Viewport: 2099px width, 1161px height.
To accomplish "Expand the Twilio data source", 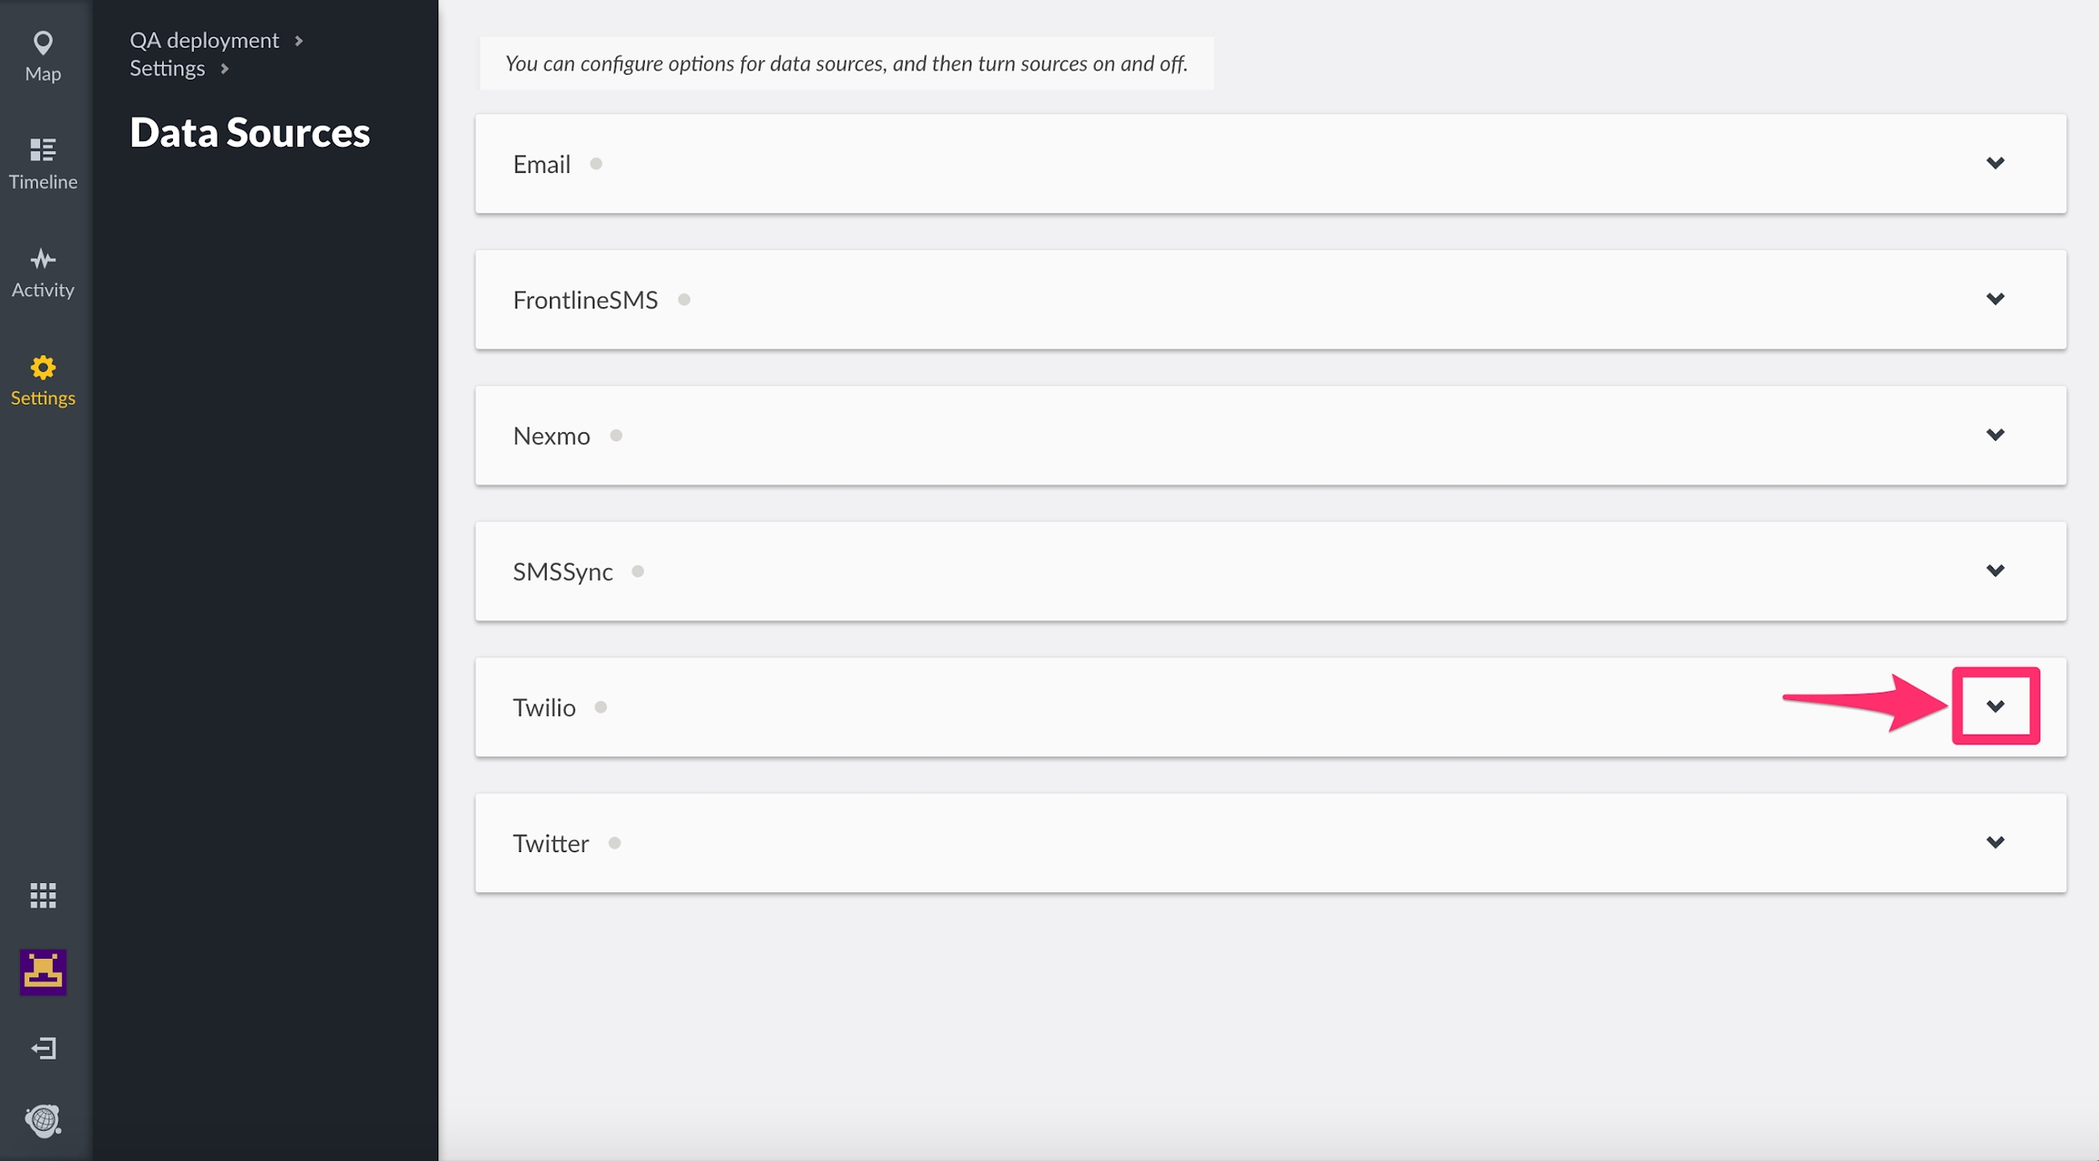I will pos(1995,706).
